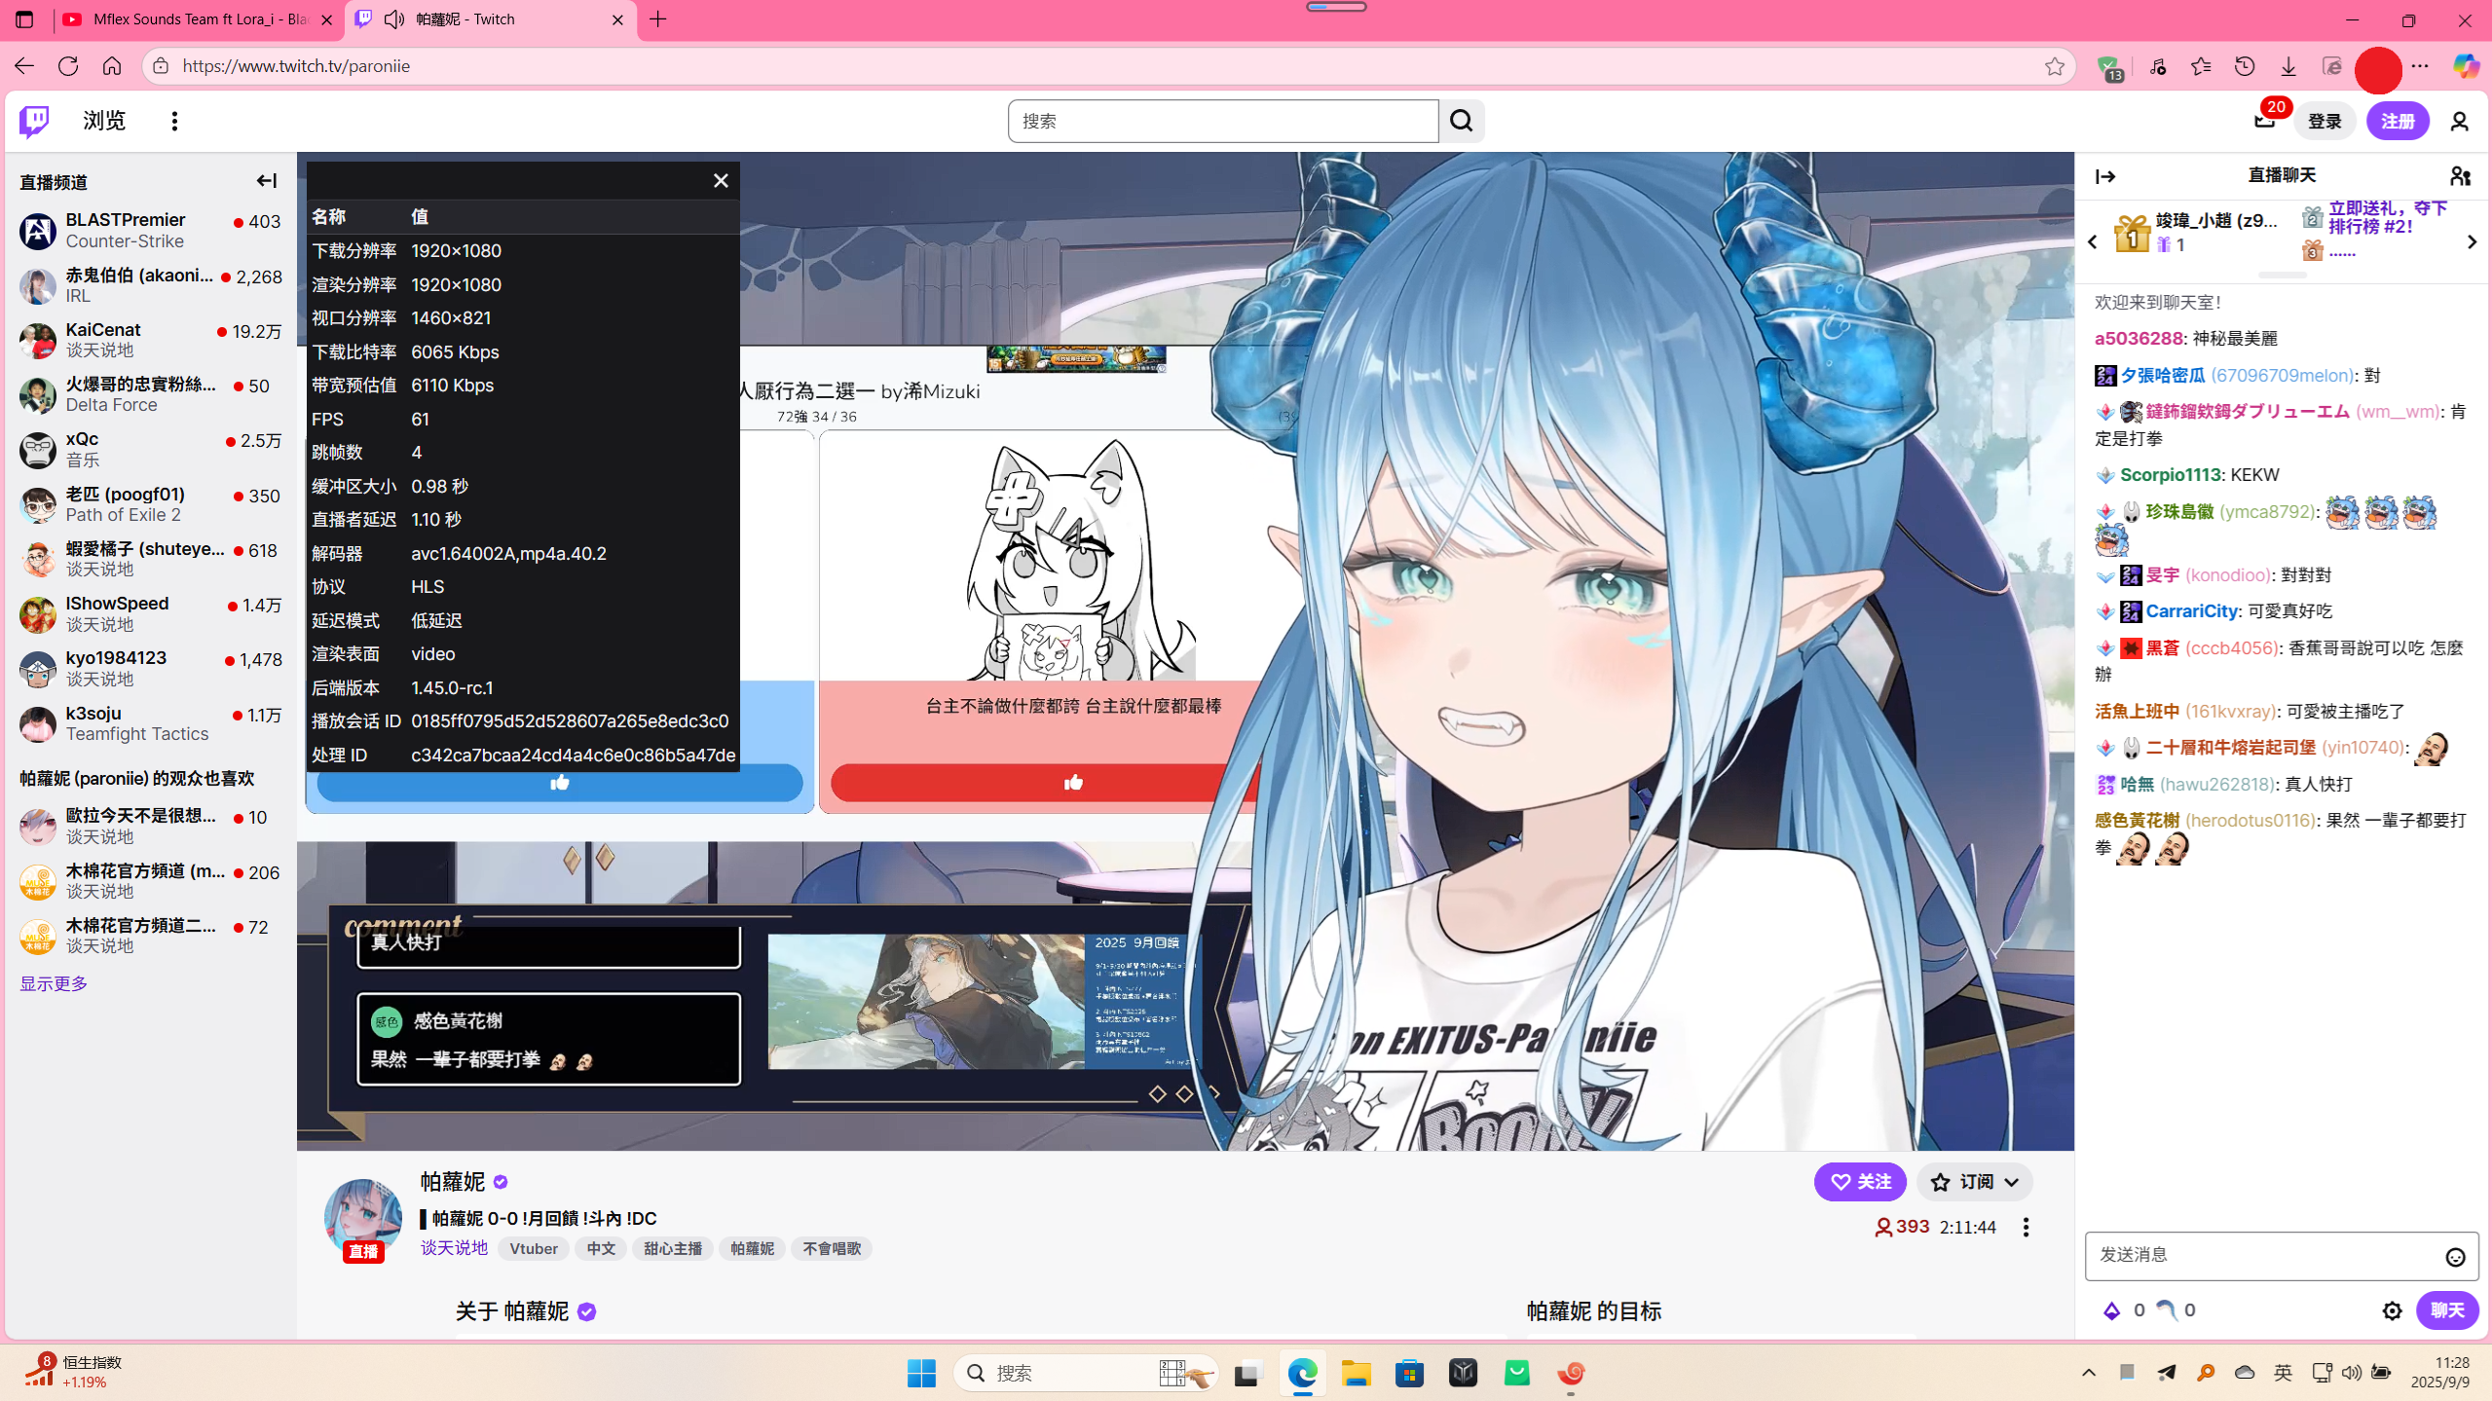Viewport: 2492px width, 1401px height.
Task: Show hidden system tray icons
Action: [2088, 1373]
